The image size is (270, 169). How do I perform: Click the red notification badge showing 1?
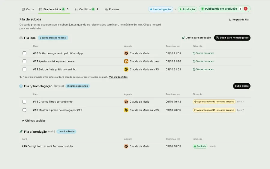245,9
